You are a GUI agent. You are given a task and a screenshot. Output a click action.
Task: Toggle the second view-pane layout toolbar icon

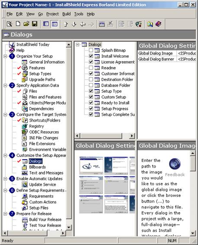55,24
